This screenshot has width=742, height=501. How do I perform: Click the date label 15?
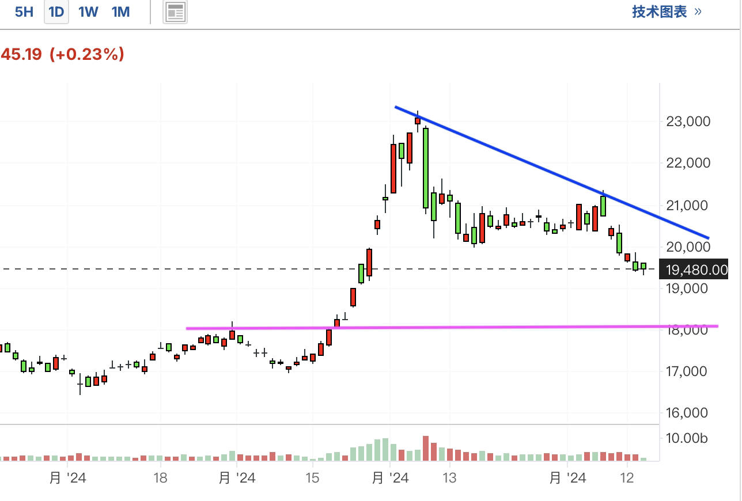coord(312,478)
